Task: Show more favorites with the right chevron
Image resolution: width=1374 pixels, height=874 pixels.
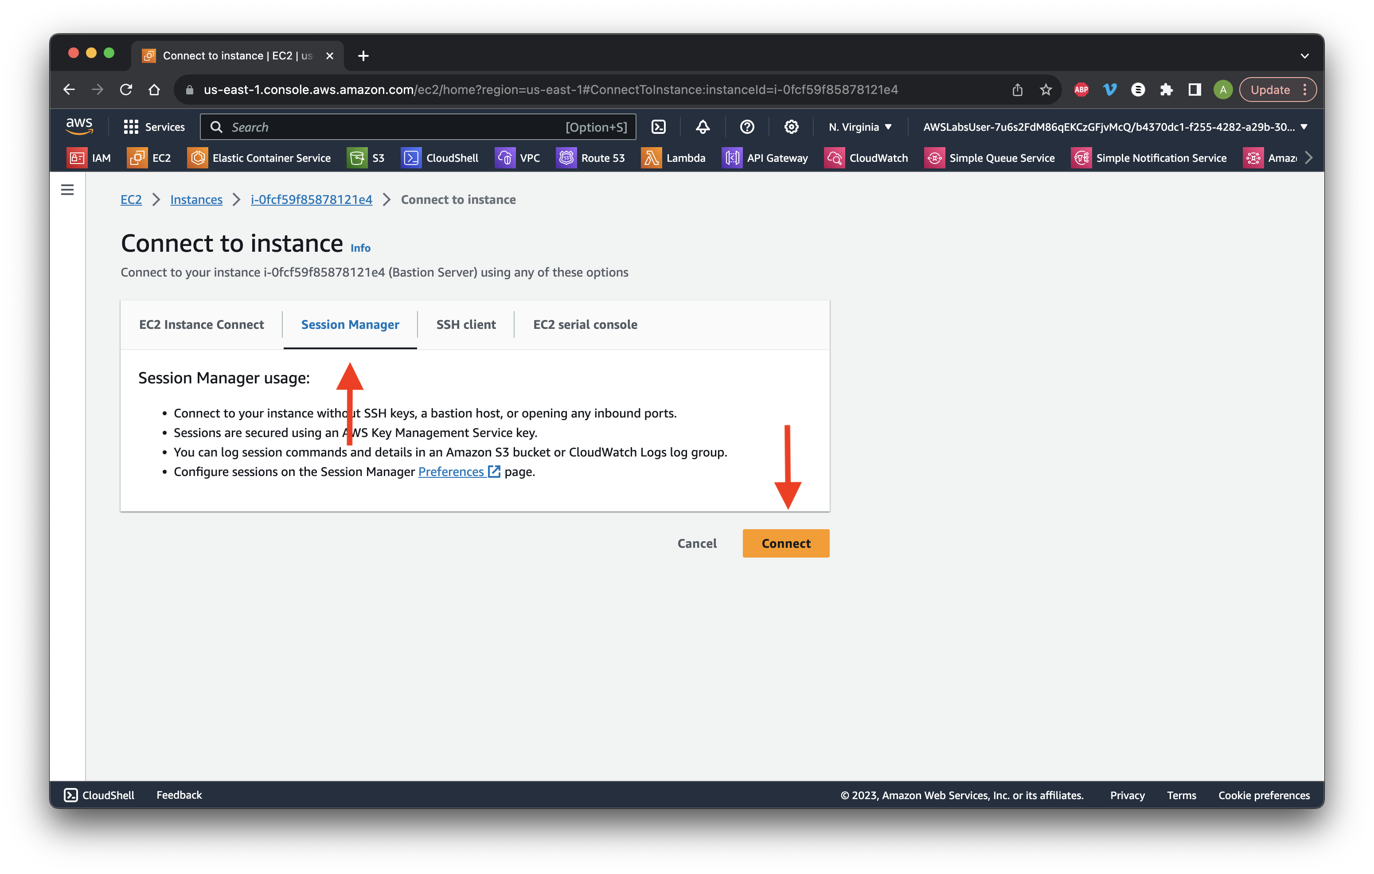Action: pyautogui.click(x=1308, y=158)
